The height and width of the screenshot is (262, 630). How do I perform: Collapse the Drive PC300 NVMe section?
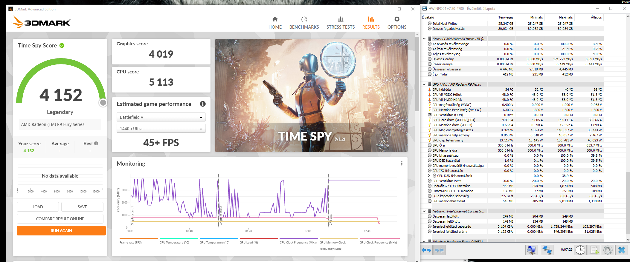click(424, 39)
